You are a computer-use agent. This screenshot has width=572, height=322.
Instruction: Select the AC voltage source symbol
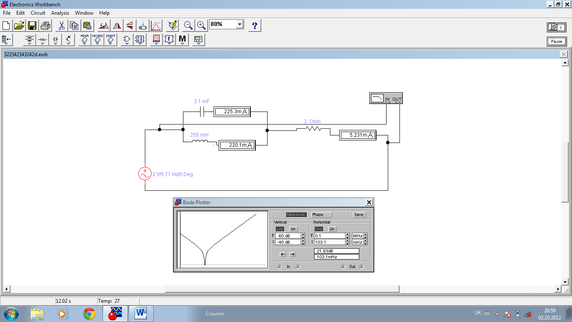point(145,174)
